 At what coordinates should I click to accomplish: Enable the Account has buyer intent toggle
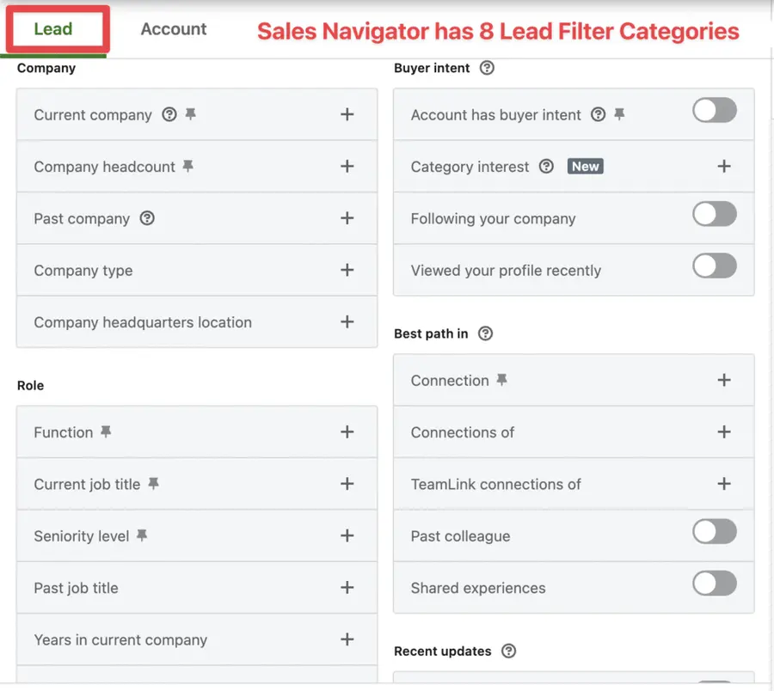coord(715,110)
